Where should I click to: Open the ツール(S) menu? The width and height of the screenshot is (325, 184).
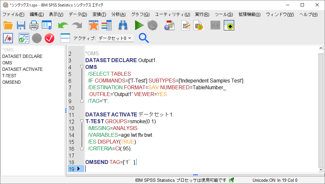pyautogui.click(x=224, y=15)
